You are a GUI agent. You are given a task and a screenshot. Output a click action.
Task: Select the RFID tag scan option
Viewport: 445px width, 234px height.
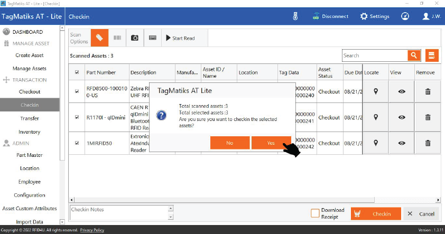(x=99, y=38)
